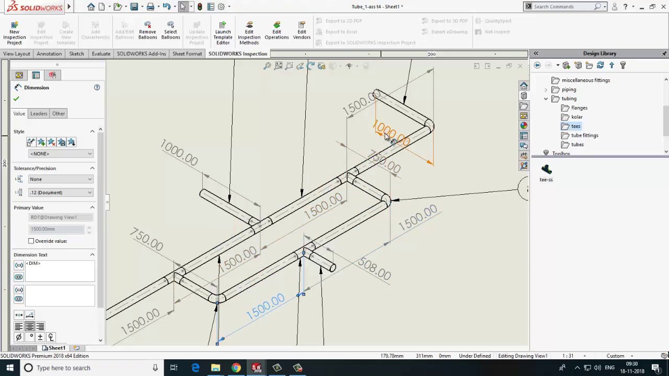Toggle right justify for dimension text
Screen dimensions: 669x376
tap(40, 326)
